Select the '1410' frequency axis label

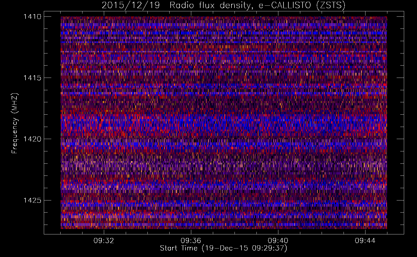coord(32,17)
